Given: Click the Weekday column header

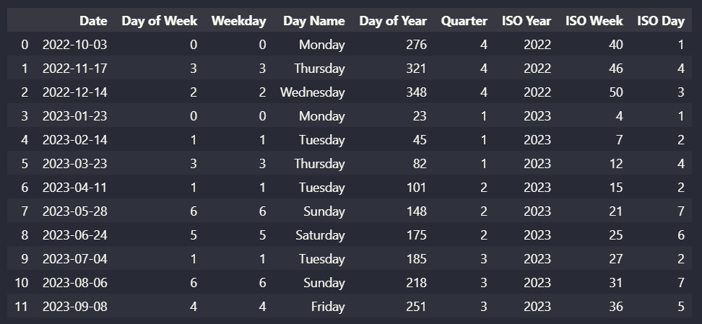Looking at the screenshot, I should point(238,21).
